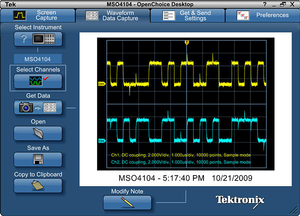This screenshot has height=216, width=300.
Task: Click the CH1 channel marker on waveform
Action: pos(102,84)
